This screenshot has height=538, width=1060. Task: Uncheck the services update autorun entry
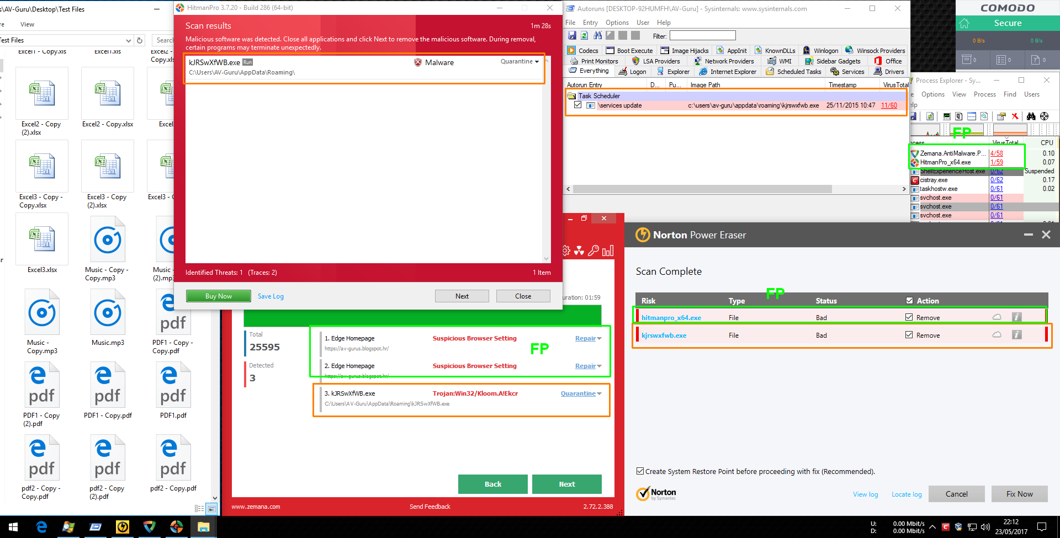coord(577,105)
